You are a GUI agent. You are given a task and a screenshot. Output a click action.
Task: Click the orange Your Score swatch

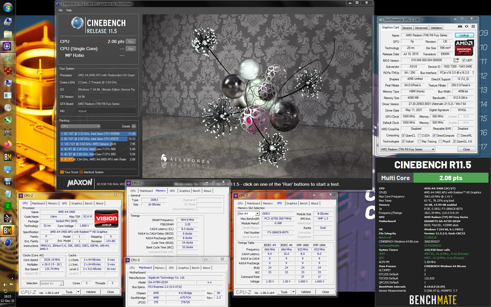click(62, 172)
